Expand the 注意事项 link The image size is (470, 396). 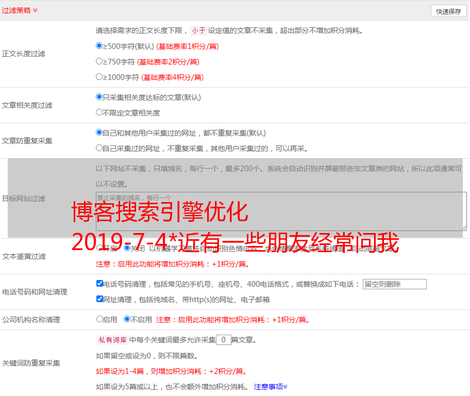(271, 387)
